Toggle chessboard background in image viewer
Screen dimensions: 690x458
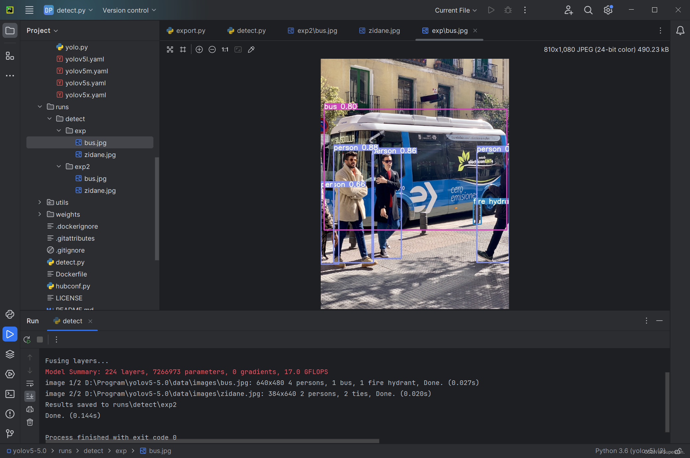(170, 49)
